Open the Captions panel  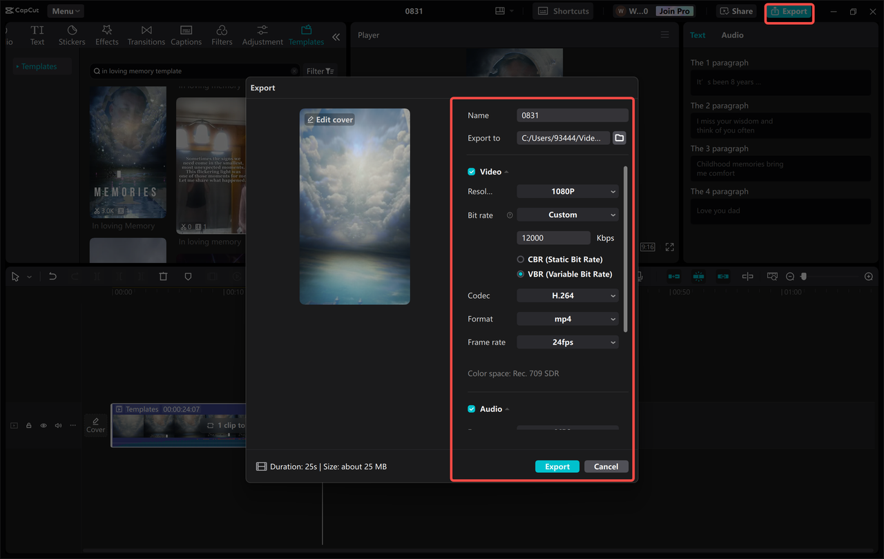pyautogui.click(x=186, y=35)
